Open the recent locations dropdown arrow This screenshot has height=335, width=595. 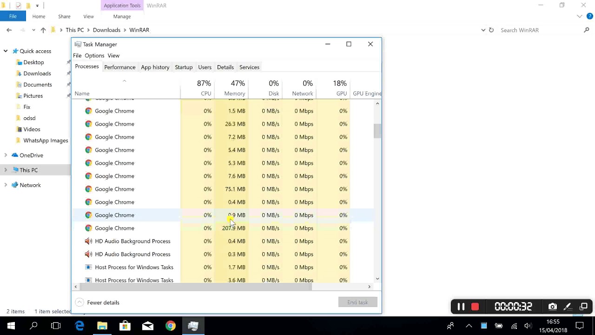[x=33, y=30]
